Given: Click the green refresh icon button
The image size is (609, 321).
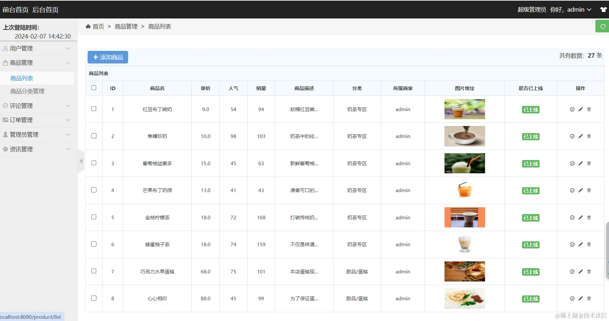Looking at the screenshot, I should point(602,26).
